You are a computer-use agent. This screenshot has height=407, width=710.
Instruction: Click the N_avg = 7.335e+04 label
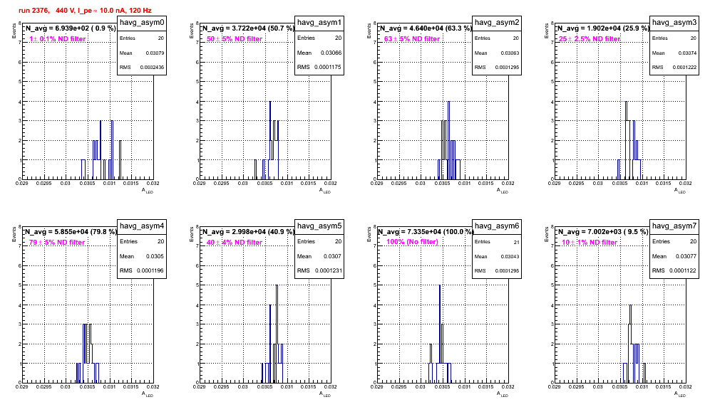click(425, 231)
